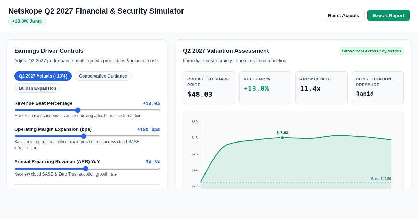Select the ARR Multiple card
Screen dimensions: 418x219
(x=322, y=88)
